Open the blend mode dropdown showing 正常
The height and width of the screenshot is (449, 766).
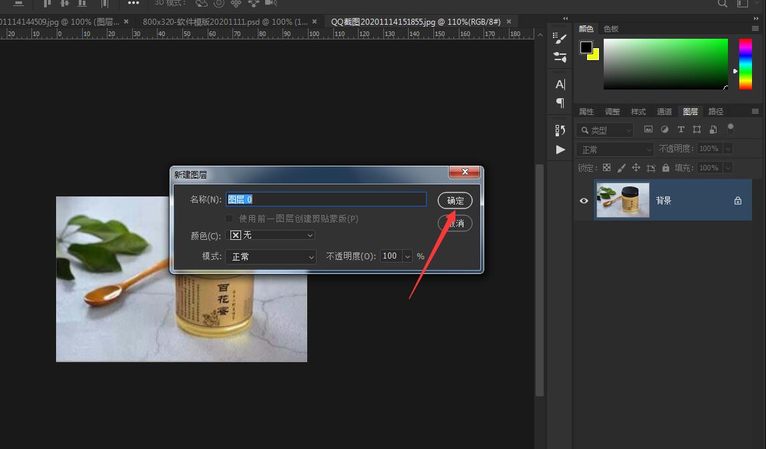(614, 148)
